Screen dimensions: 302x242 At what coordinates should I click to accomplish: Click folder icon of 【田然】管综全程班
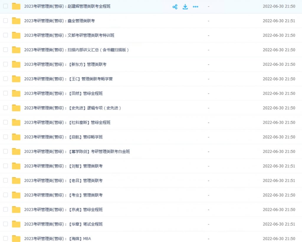tap(16, 93)
